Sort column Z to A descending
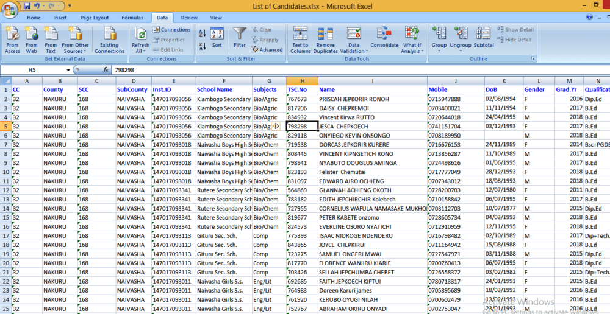Screen dimensions: 610x314 pyautogui.click(x=203, y=47)
